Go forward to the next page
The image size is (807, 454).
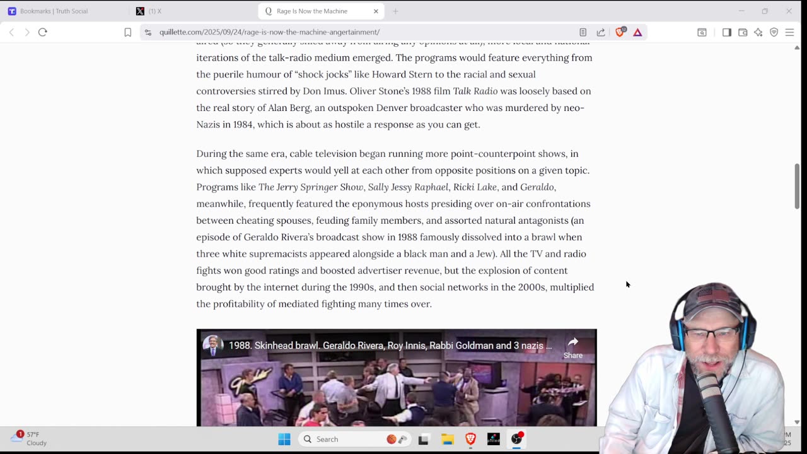[x=27, y=32]
